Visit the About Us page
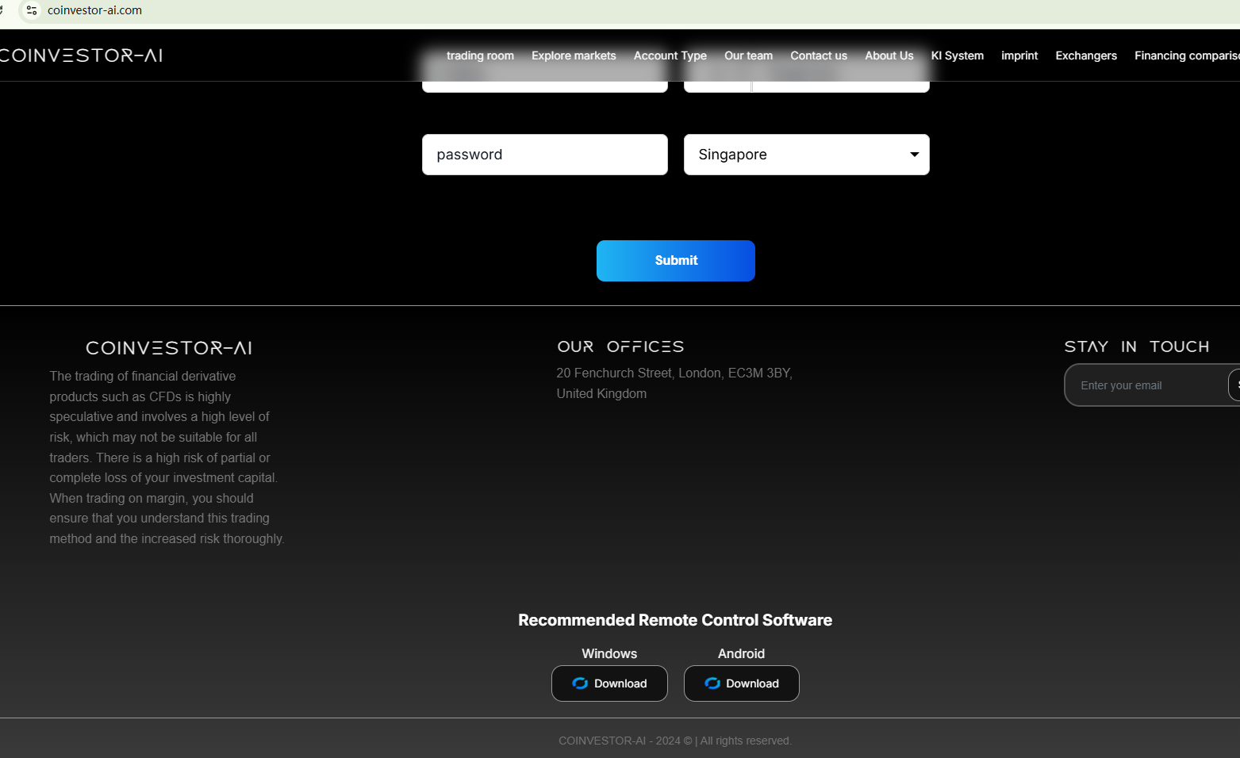Screen dimensions: 1240x758 click(x=889, y=56)
